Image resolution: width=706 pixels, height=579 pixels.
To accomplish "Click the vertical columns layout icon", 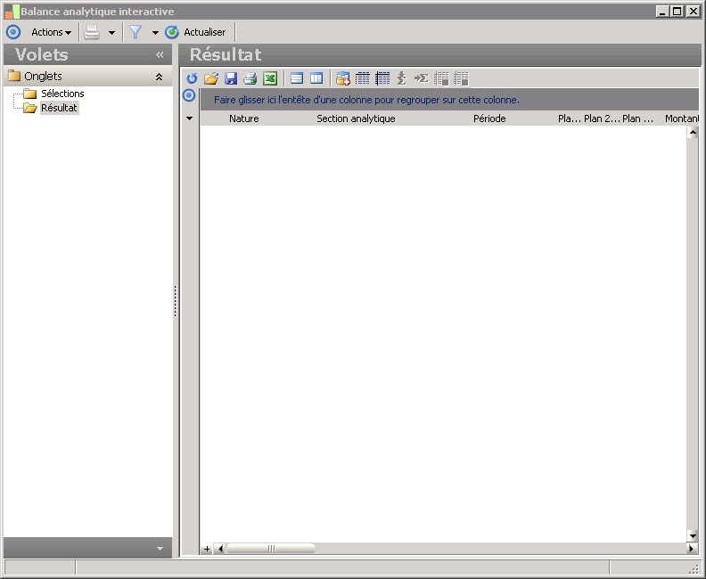I will point(316,78).
